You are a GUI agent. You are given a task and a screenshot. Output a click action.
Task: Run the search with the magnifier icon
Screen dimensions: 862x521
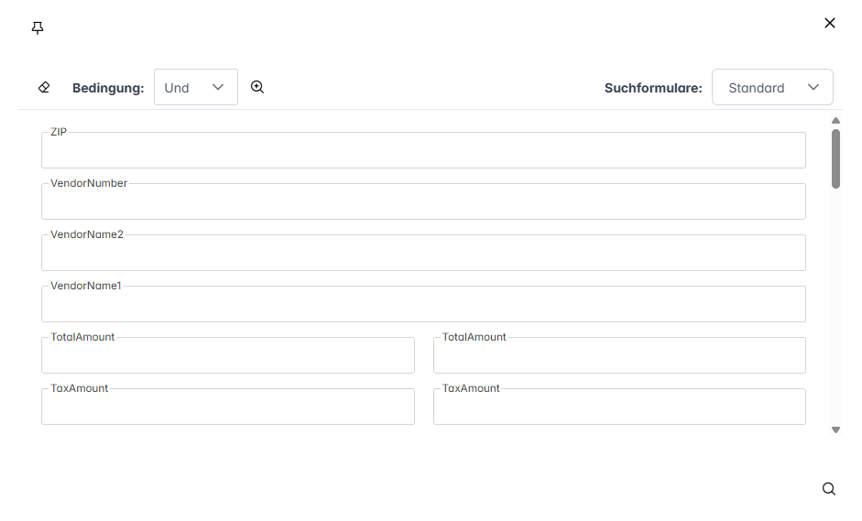[829, 489]
